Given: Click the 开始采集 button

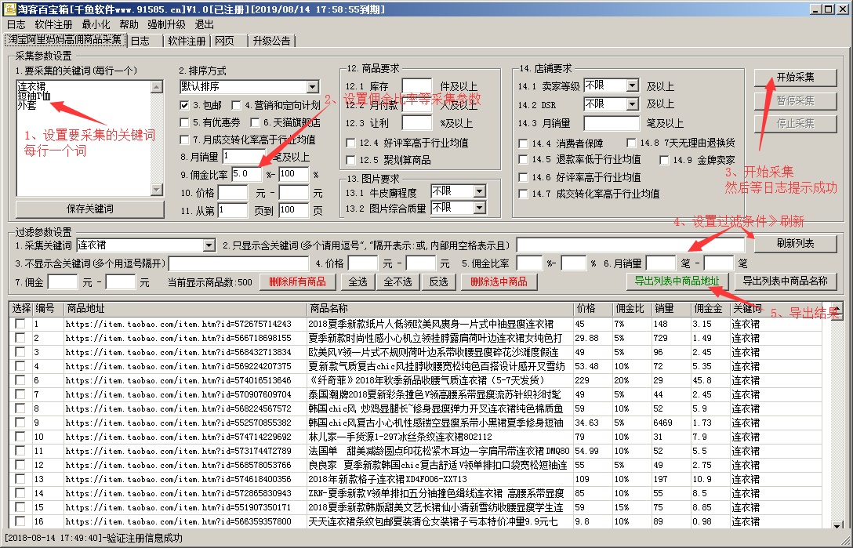Looking at the screenshot, I should click(795, 78).
